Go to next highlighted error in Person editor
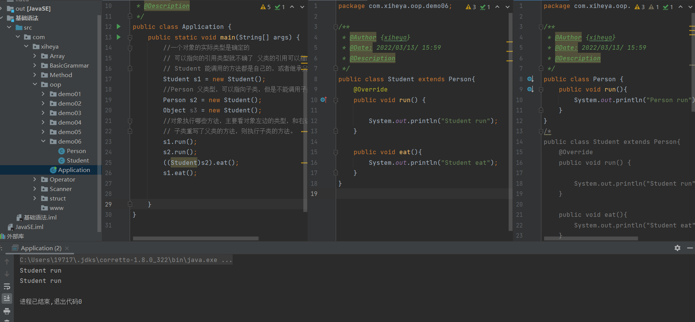The height and width of the screenshot is (322, 695). tap(690, 7)
